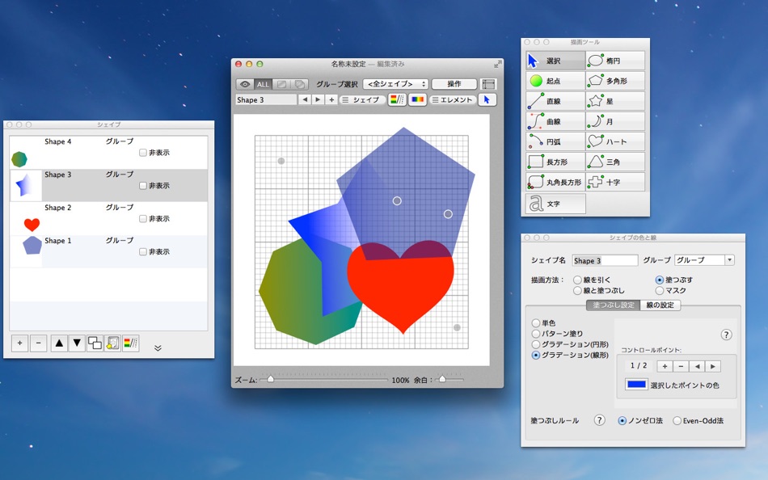This screenshot has width=768, height=480.
Task: Open help for control points
Action: pyautogui.click(x=727, y=335)
